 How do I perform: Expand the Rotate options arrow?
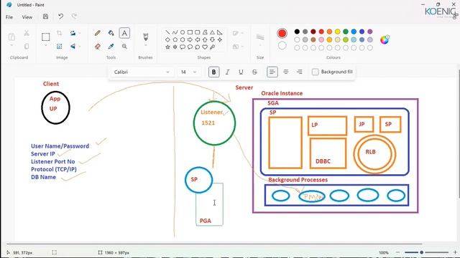coord(80,33)
